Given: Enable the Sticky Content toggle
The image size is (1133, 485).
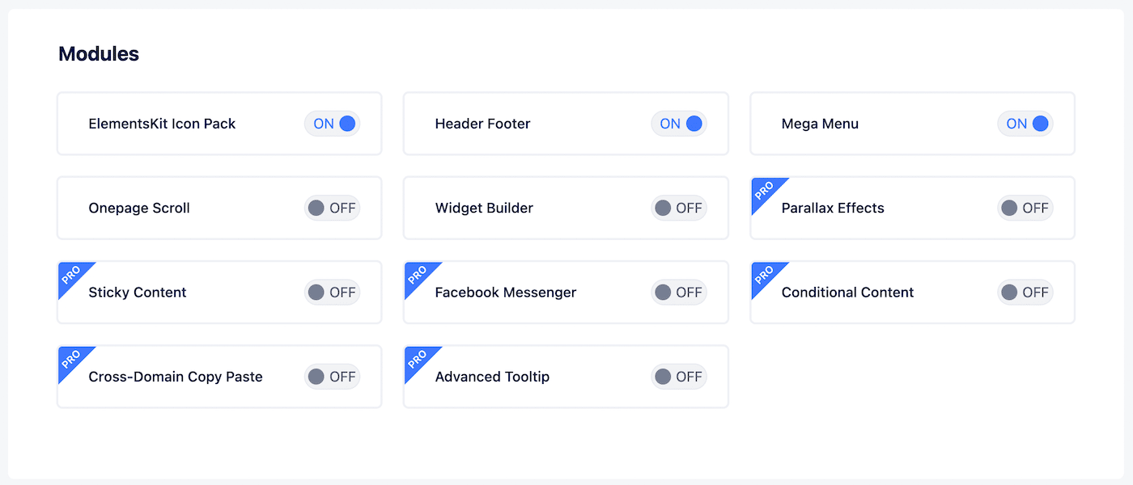Looking at the screenshot, I should (x=333, y=293).
